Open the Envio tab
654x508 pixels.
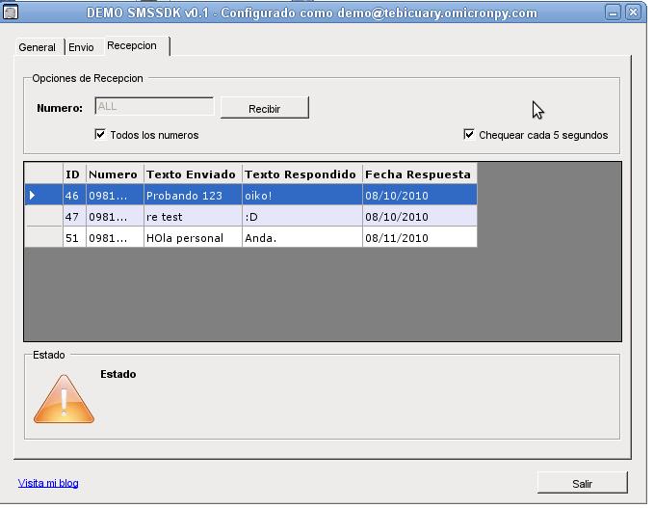[x=81, y=47]
